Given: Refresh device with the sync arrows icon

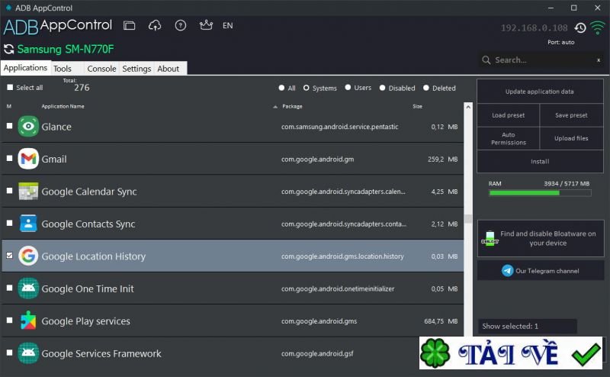Looking at the screenshot, I should pos(8,49).
